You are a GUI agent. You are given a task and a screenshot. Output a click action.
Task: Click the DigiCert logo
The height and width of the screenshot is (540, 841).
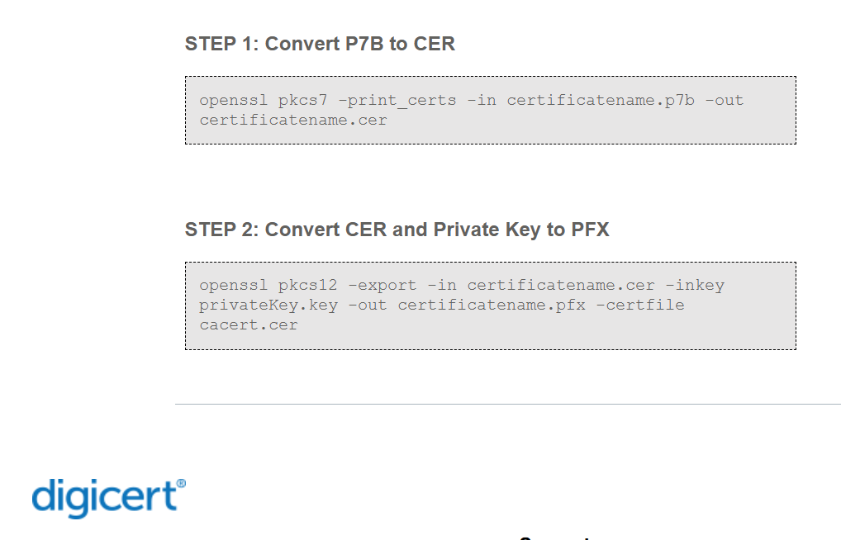click(x=107, y=497)
